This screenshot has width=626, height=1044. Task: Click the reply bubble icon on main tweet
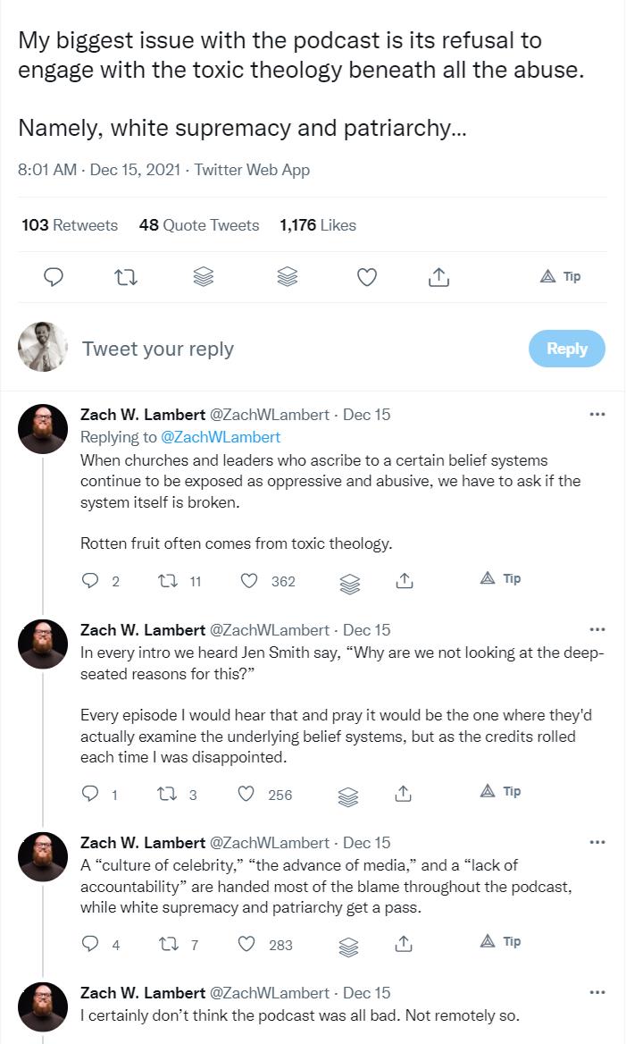pos(54,276)
